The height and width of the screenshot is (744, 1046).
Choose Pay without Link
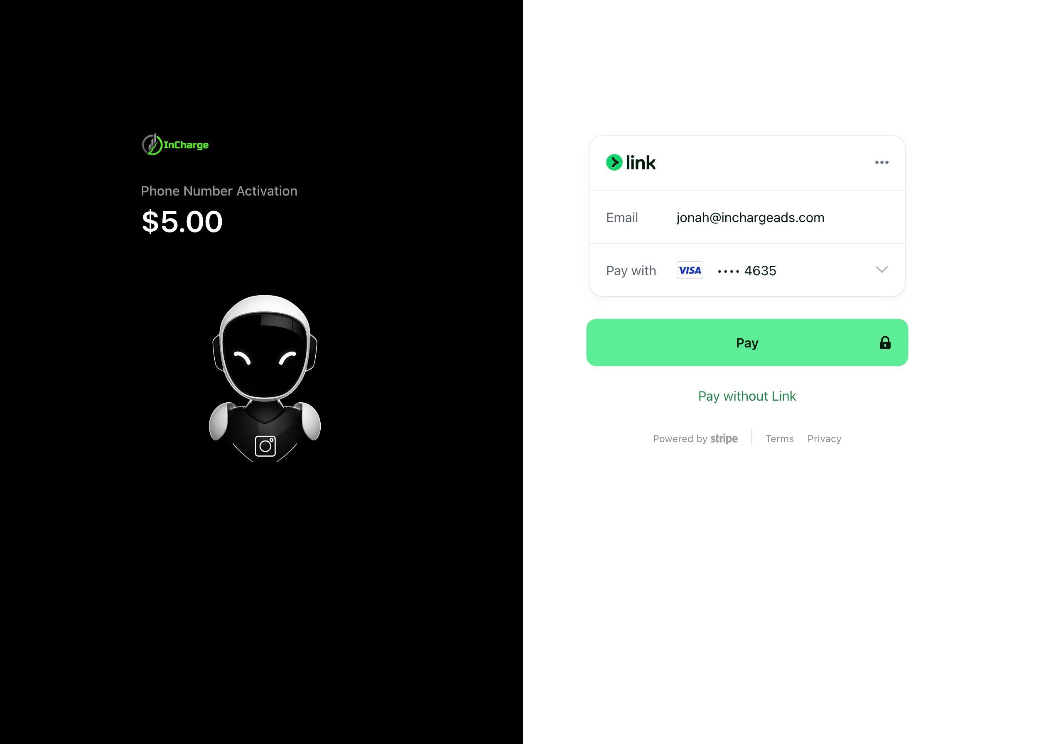tap(746, 396)
